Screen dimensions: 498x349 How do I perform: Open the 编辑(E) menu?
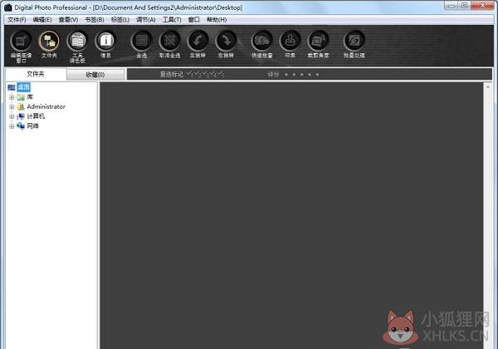click(42, 20)
